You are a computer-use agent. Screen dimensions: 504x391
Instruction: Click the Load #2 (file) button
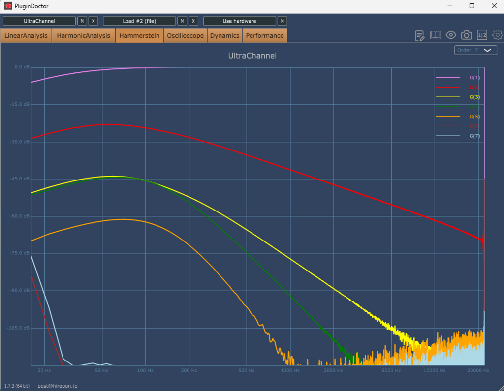click(139, 21)
